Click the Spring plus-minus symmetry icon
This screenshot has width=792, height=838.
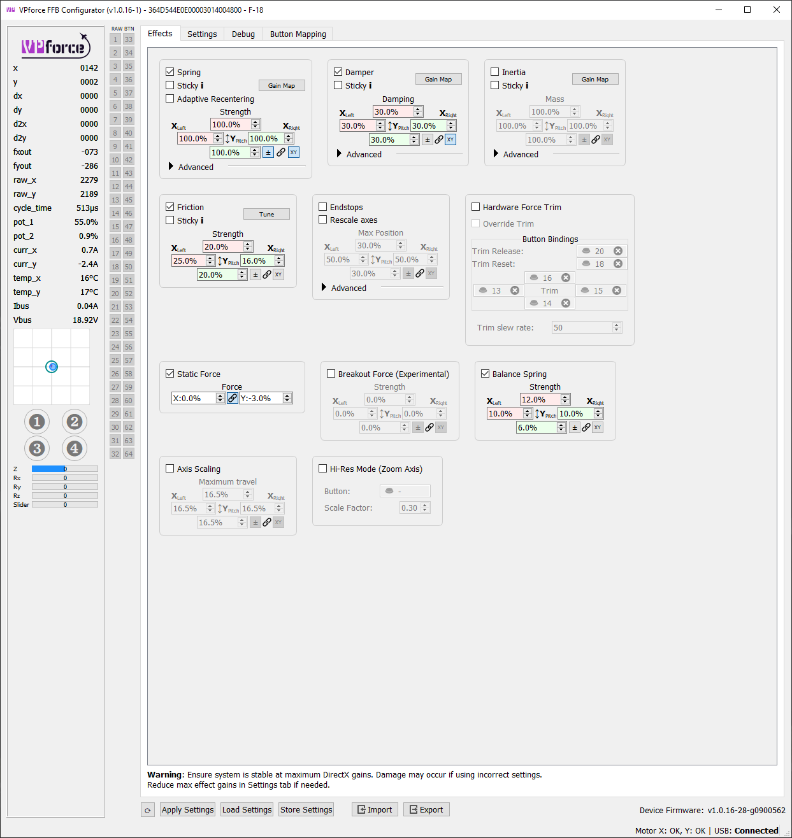268,152
